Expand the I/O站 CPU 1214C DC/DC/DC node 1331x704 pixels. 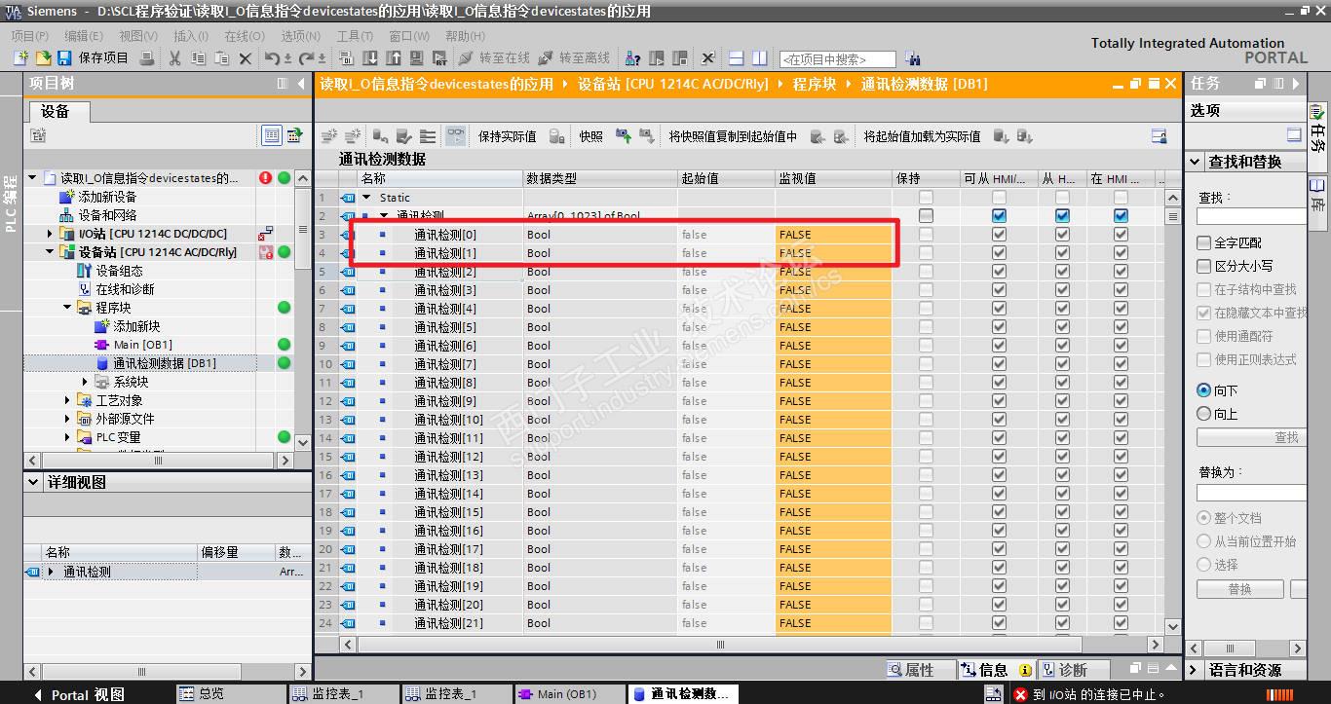(x=51, y=234)
